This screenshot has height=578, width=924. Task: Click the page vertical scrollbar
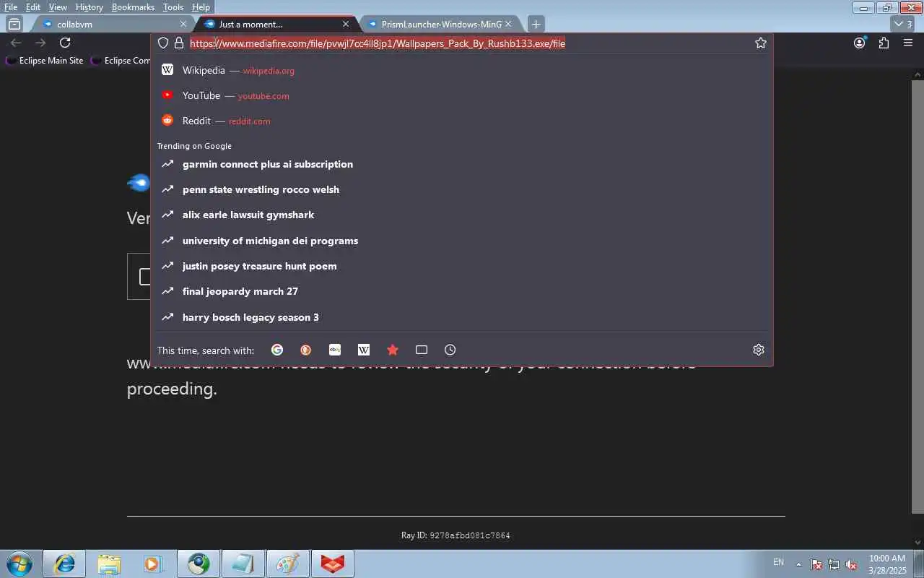[x=918, y=296]
